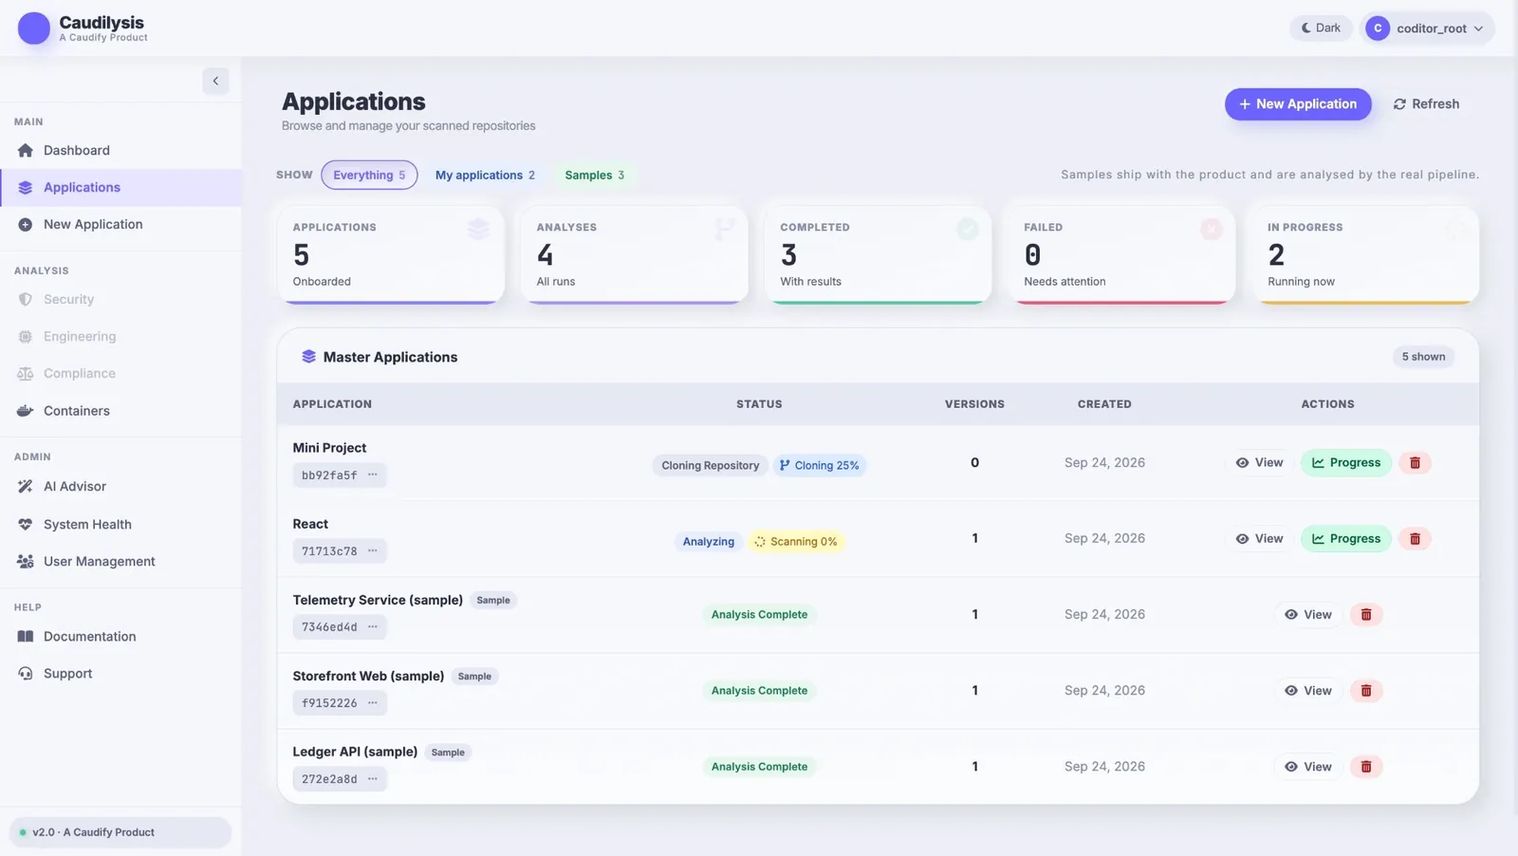Show Everything filter tab
Image resolution: width=1518 pixels, height=856 pixels.
369,175
